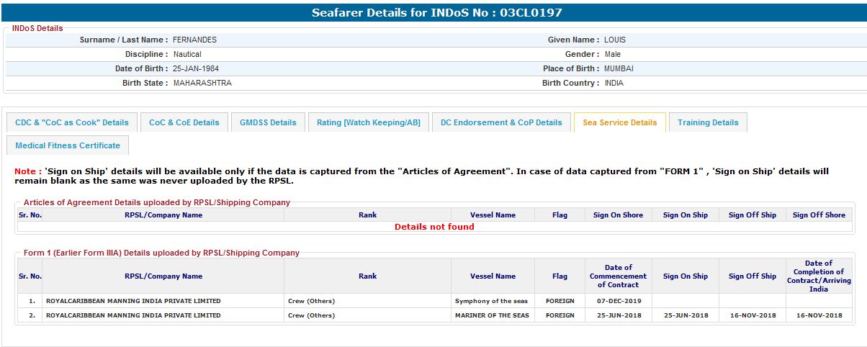Click commencement date 25-JUN-2018 in row 2
The width and height of the screenshot is (867, 347).
[x=618, y=315]
